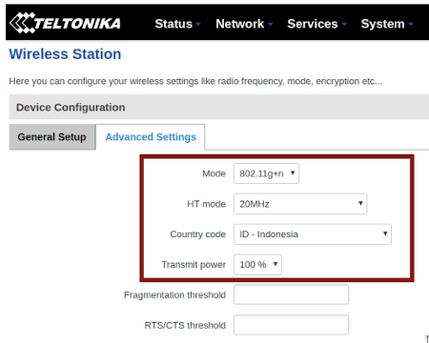
Task: Click the Country code field label
Action: coord(197,234)
